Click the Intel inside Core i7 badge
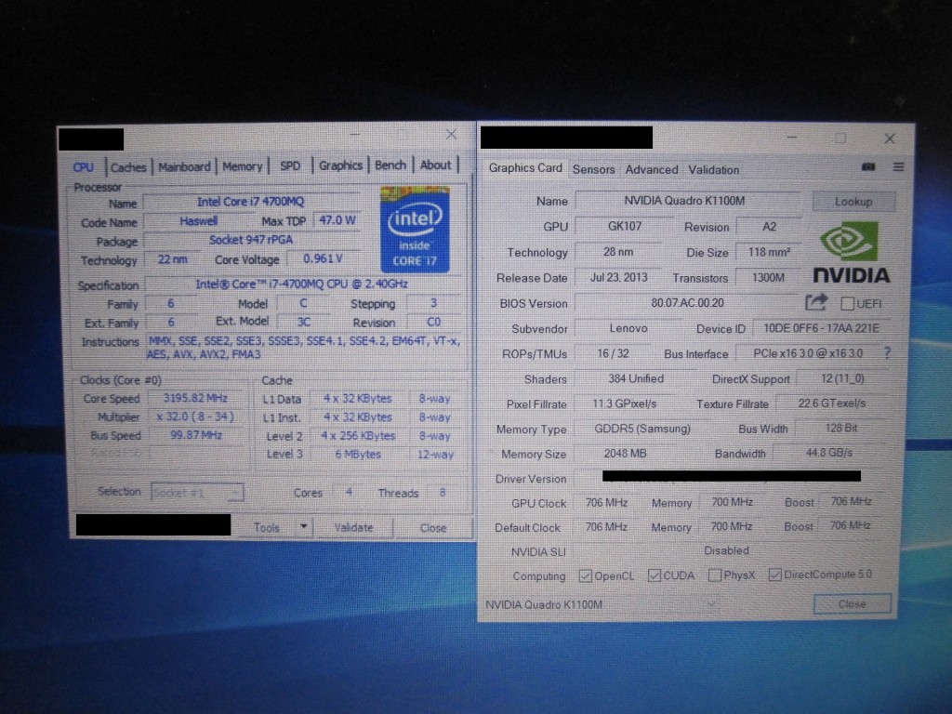 (415, 230)
